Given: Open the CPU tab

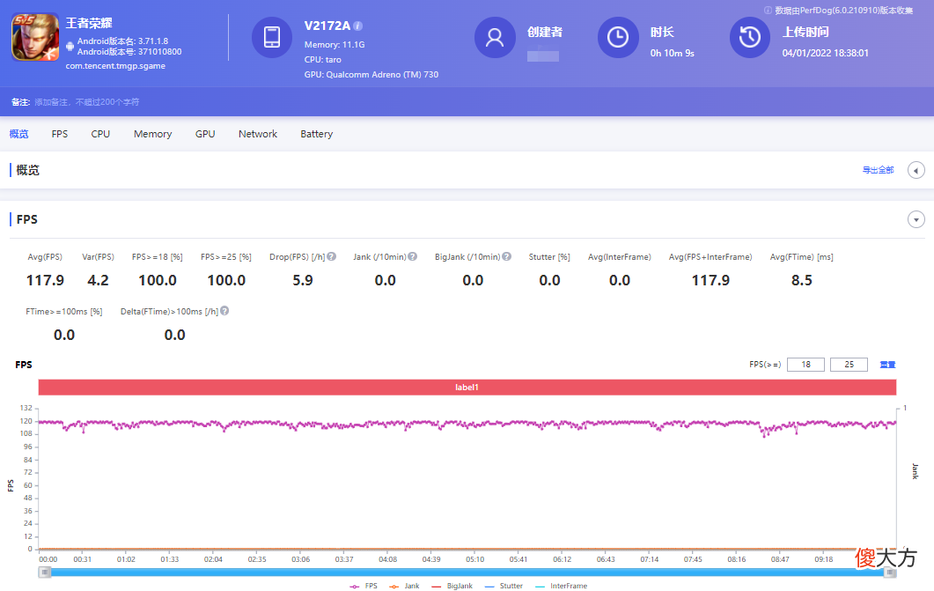Looking at the screenshot, I should coord(100,134).
